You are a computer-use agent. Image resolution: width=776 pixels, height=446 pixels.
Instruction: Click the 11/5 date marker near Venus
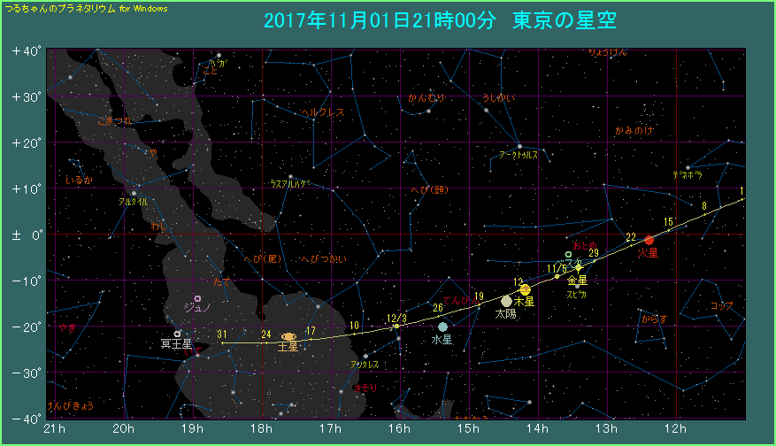pos(557,268)
